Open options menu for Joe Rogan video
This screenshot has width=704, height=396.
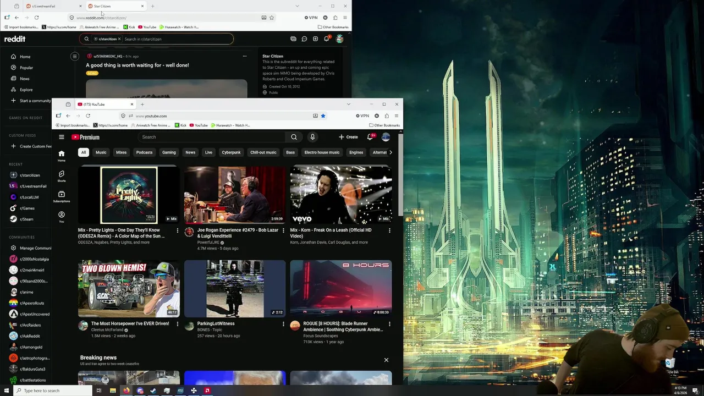click(283, 230)
